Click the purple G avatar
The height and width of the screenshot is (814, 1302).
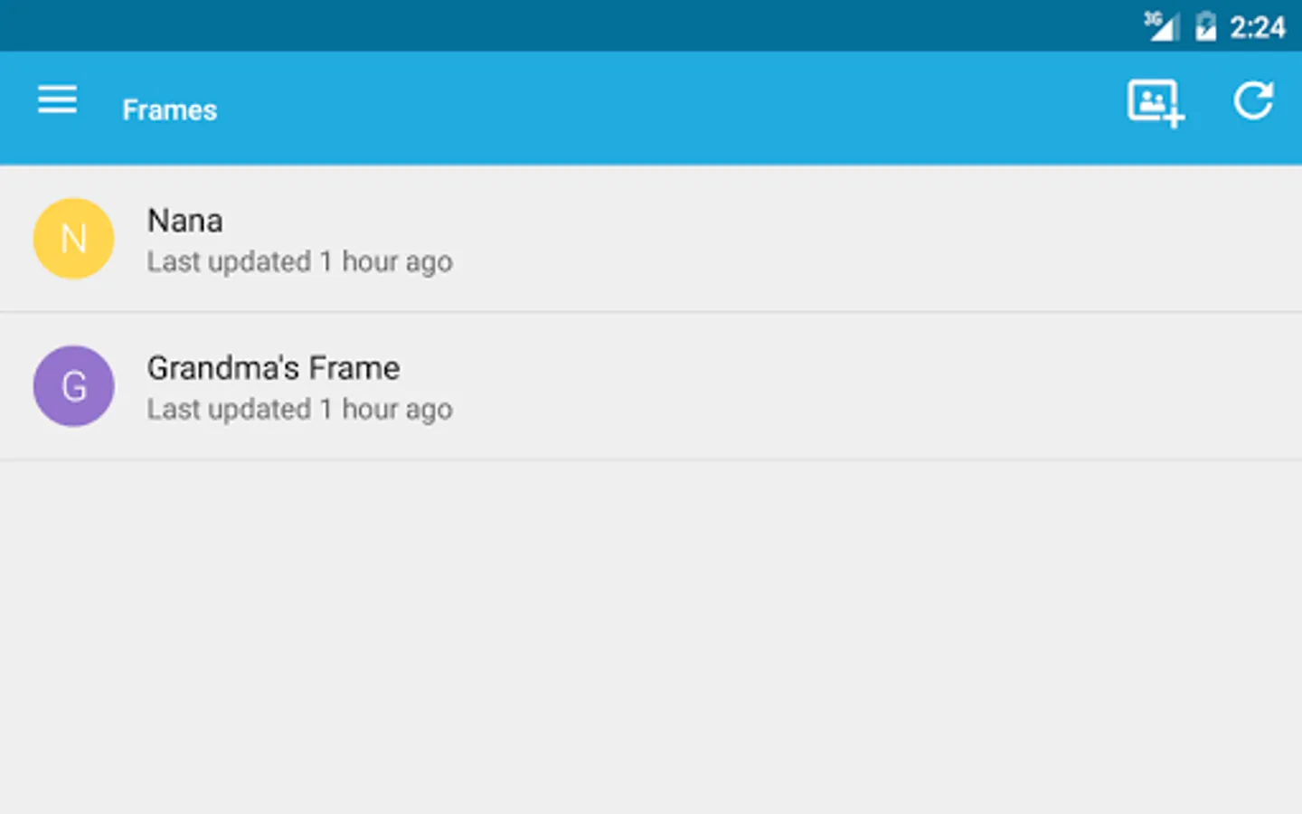click(x=73, y=386)
